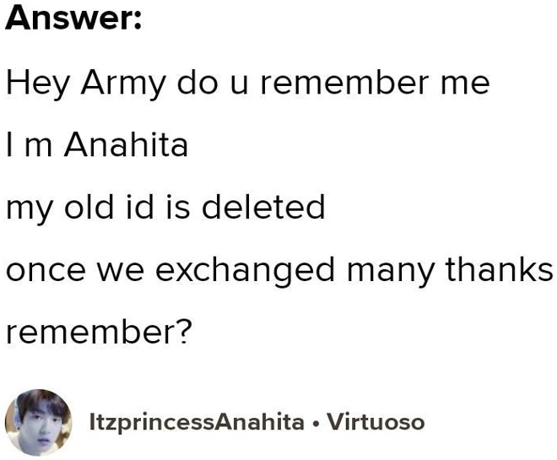The height and width of the screenshot is (460, 557).
Task: Click the final 'remember?' line
Action: [x=99, y=332]
